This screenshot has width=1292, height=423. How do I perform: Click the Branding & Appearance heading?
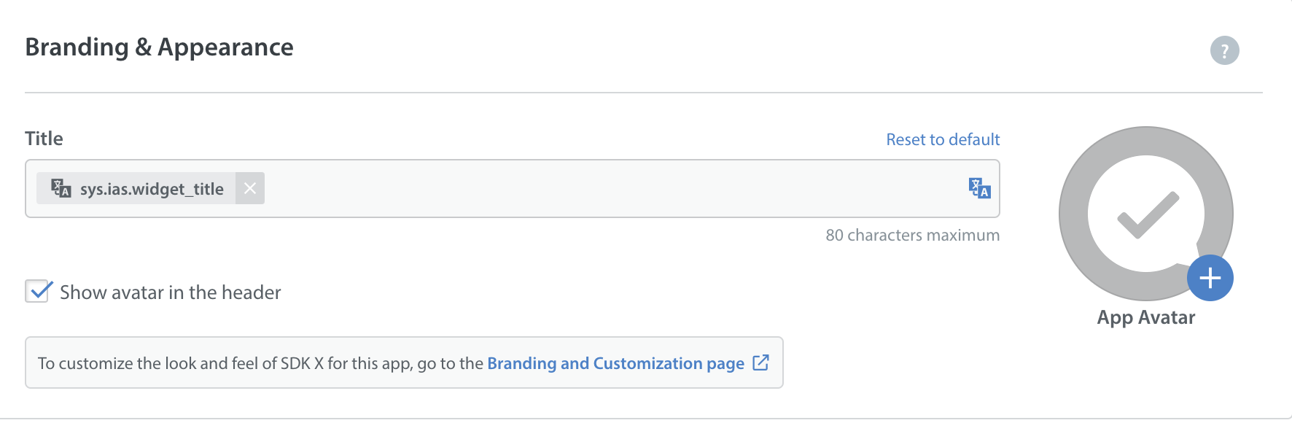159,47
